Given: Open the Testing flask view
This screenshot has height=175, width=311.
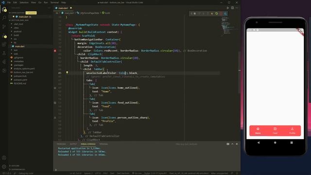Looking at the screenshot, I should point(4,53).
